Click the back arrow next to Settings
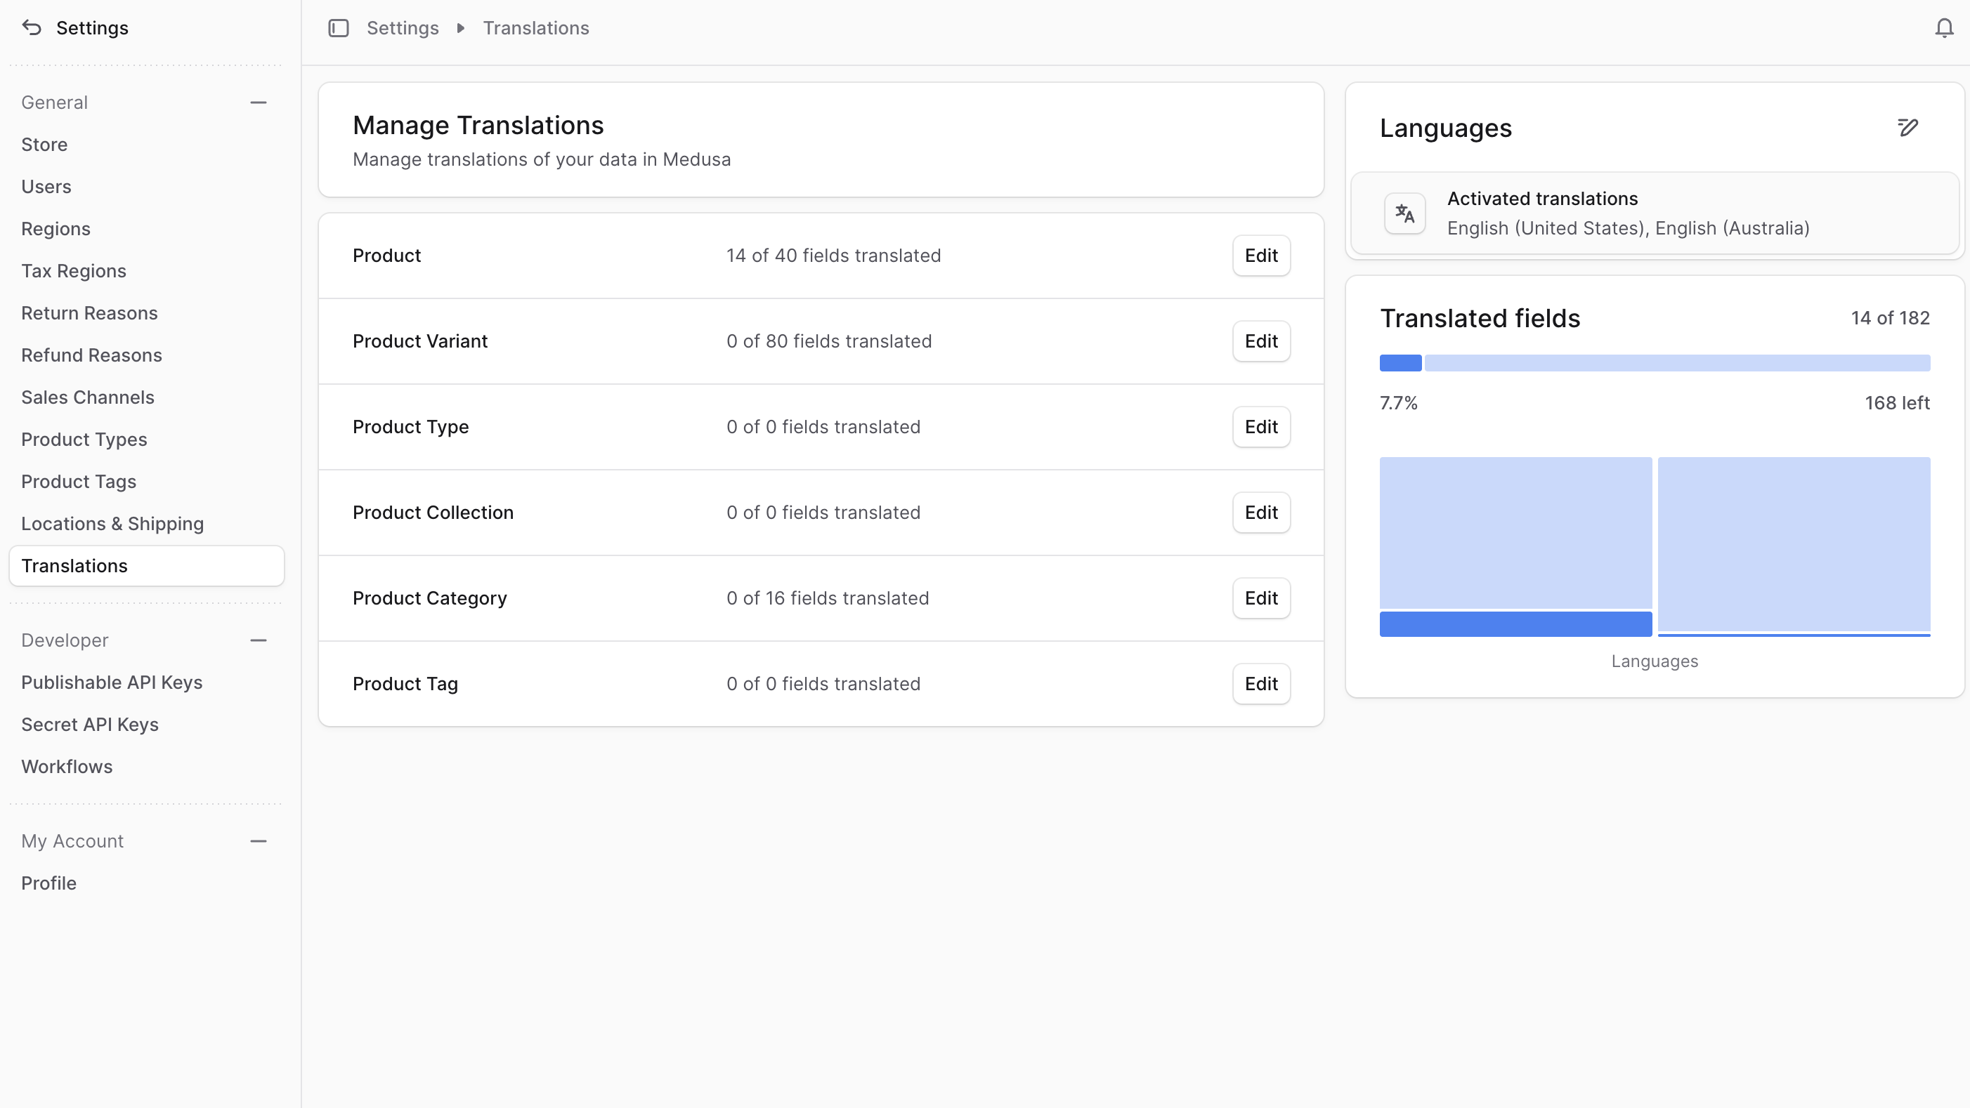This screenshot has height=1108, width=1970. point(31,27)
